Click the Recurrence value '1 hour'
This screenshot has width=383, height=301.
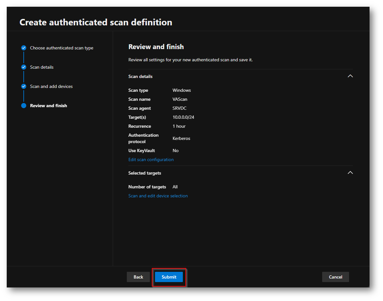click(x=179, y=126)
